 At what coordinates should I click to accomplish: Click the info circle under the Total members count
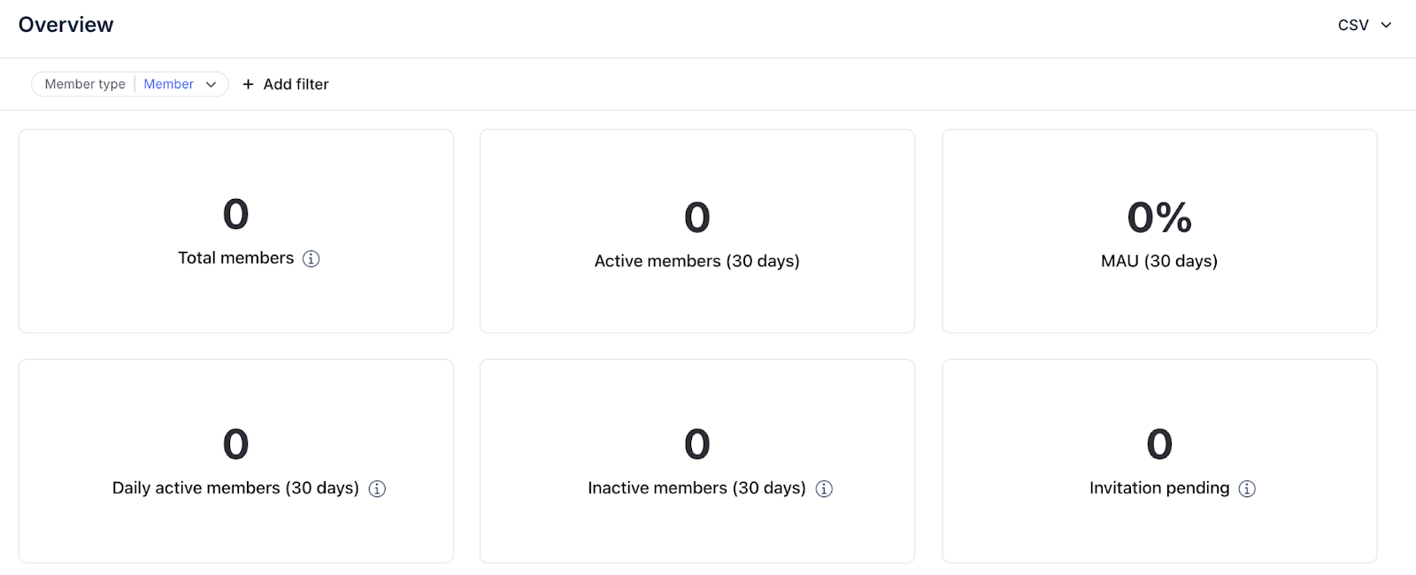pyautogui.click(x=309, y=258)
